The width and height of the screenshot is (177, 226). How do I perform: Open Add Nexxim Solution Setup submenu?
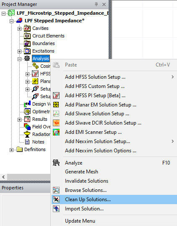(x=114, y=141)
